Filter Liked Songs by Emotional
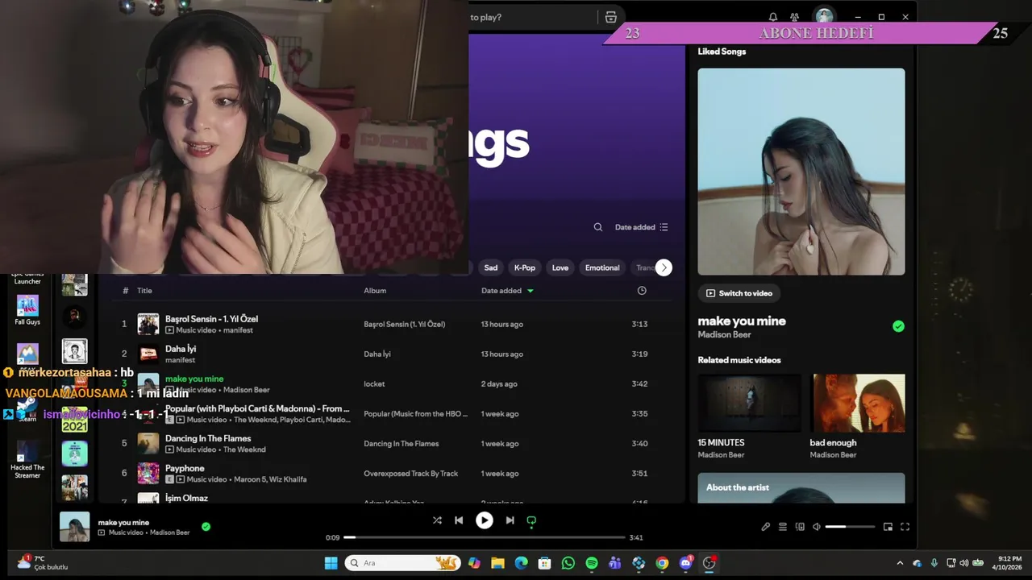 pyautogui.click(x=602, y=267)
